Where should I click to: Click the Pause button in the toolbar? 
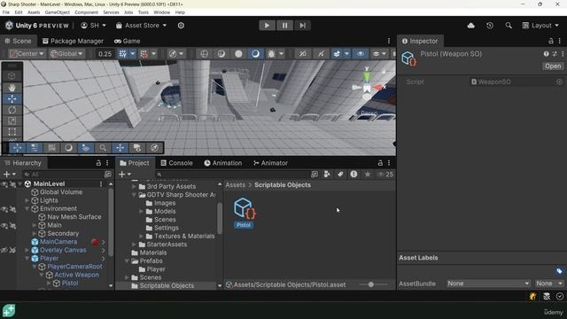coord(284,26)
